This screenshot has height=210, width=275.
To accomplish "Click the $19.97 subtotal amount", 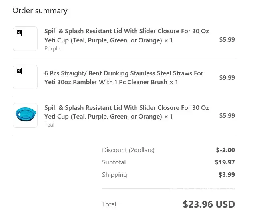I will pos(225,162).
